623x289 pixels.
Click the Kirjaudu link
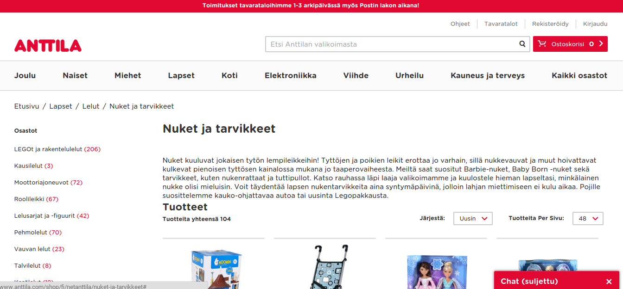tap(595, 24)
